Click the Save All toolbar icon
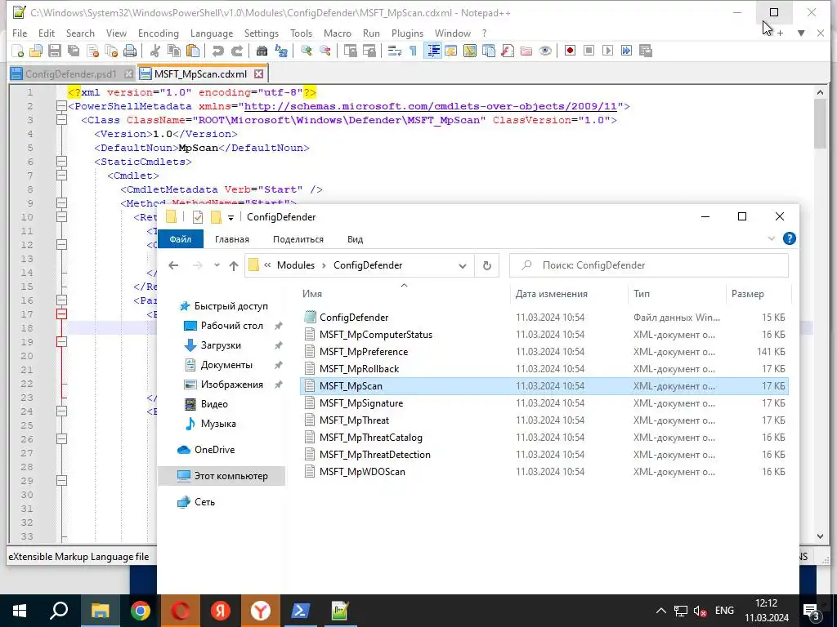Viewport: 837px width, 627px height. (73, 51)
